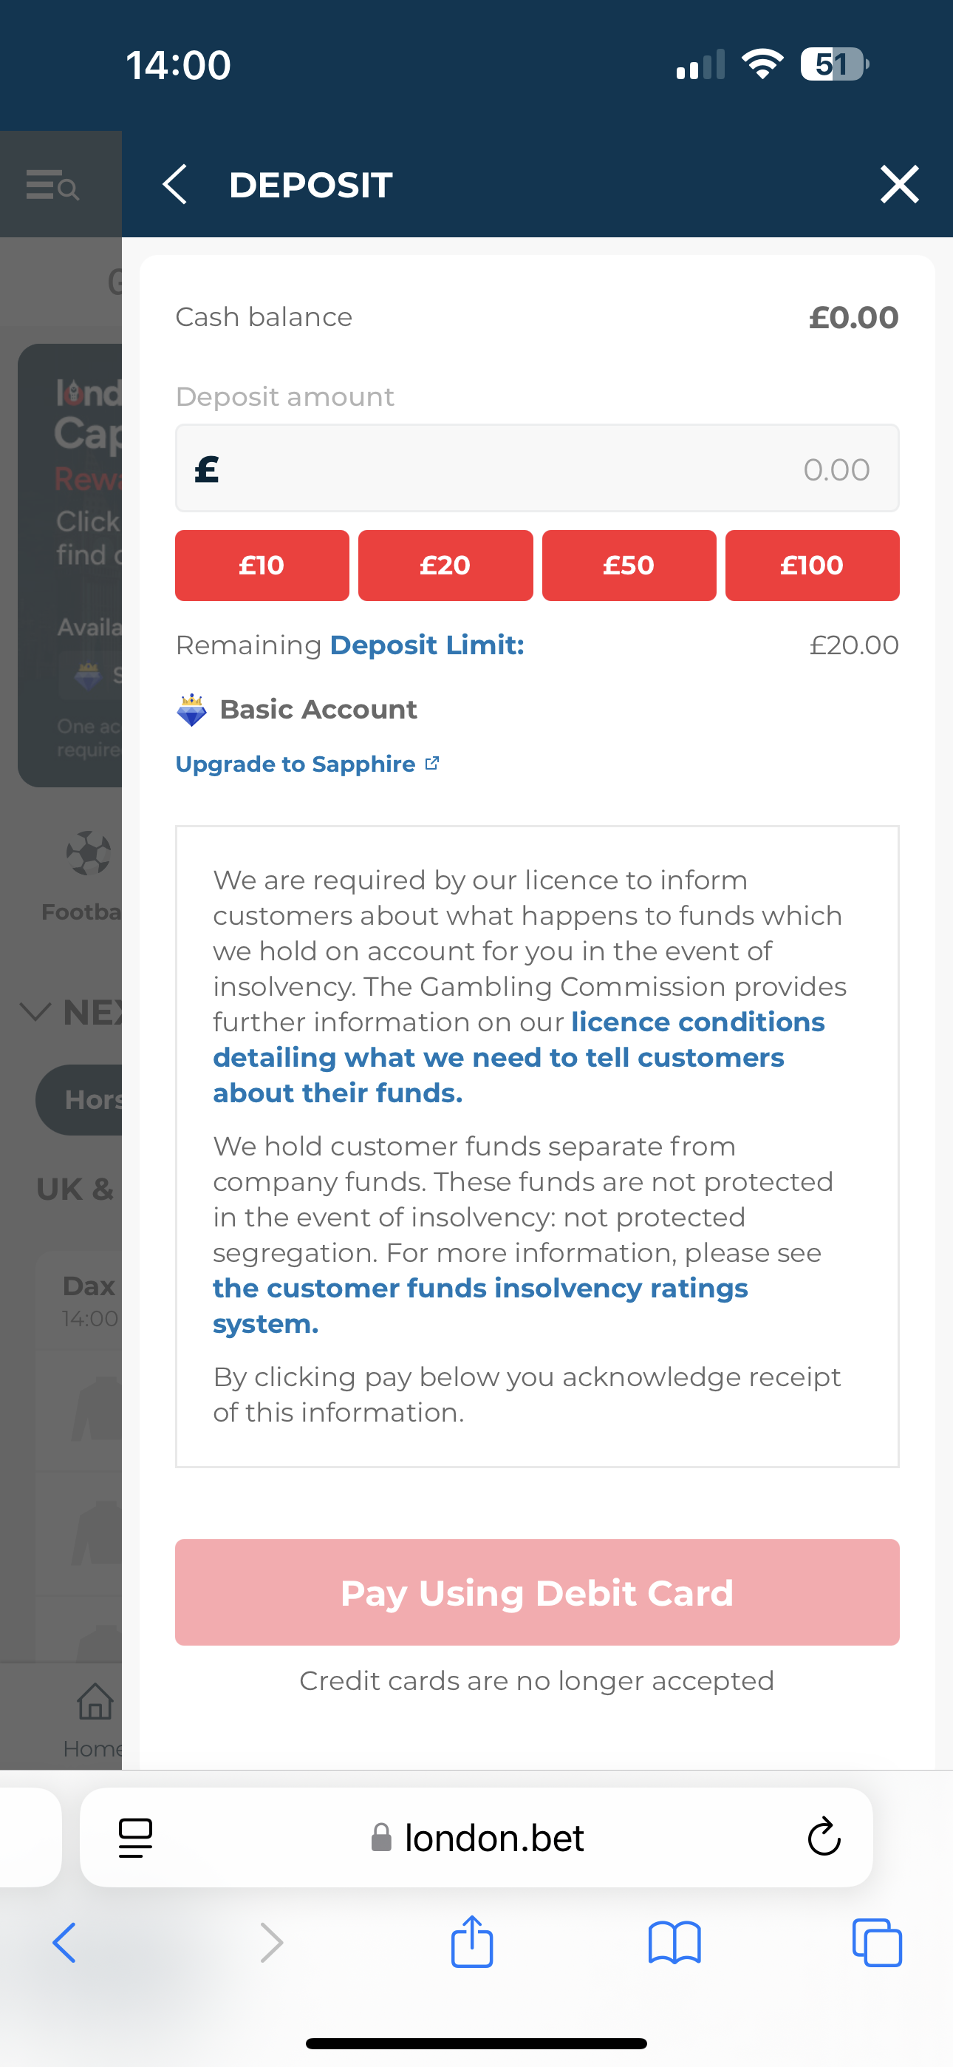Select the £10 quick deposit amount
The width and height of the screenshot is (953, 2067).
tap(261, 566)
